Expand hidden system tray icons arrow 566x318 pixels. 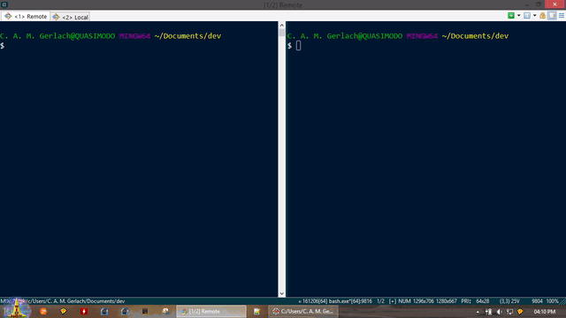(x=478, y=312)
